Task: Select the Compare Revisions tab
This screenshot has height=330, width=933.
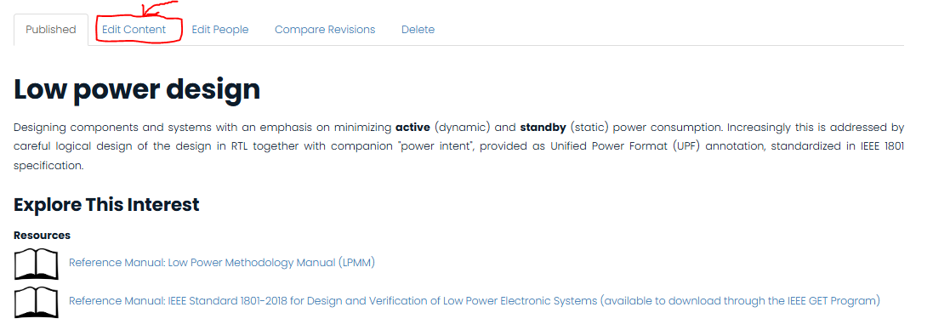Action: click(325, 30)
